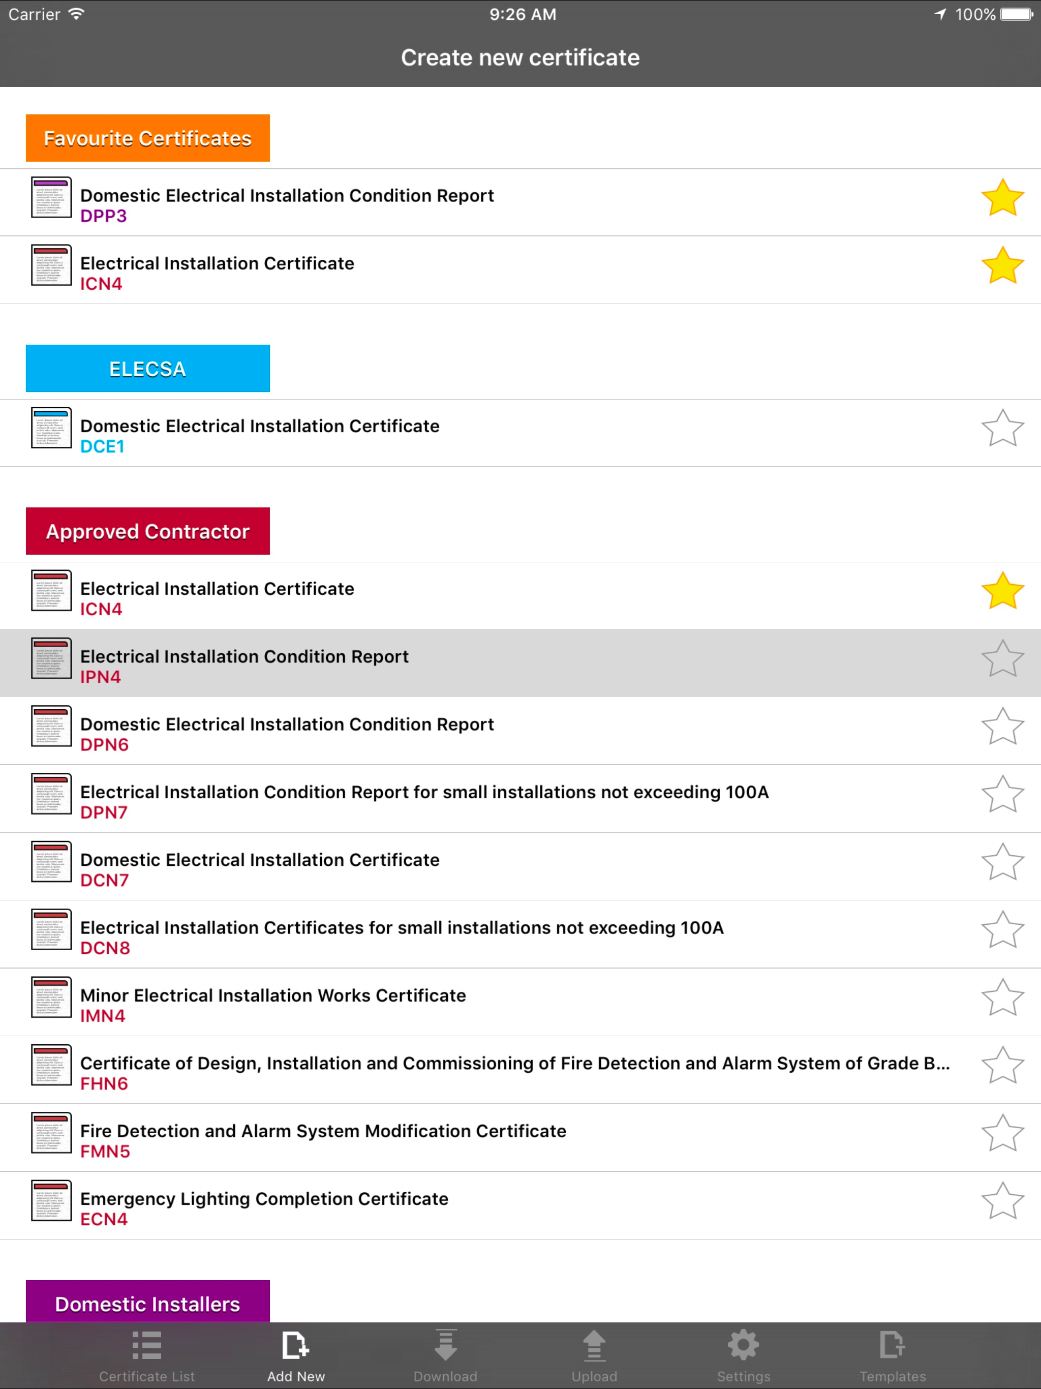1041x1389 pixels.
Task: Select the DCN8 small installations certificate row
Action: (520, 934)
